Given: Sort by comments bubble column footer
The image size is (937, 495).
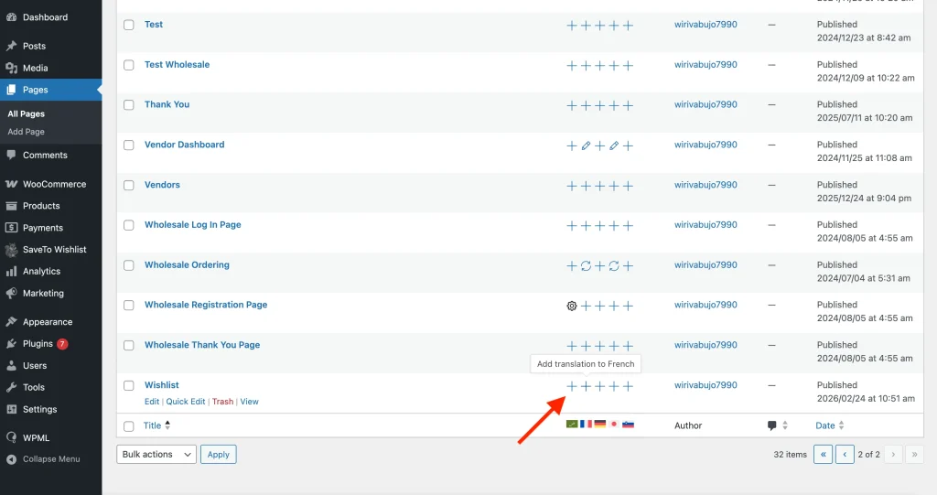Looking at the screenshot, I should click(x=778, y=425).
